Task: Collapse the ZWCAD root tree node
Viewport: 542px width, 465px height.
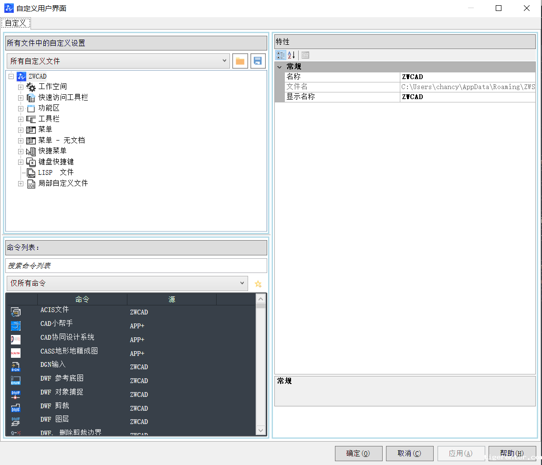Action: tap(11, 76)
